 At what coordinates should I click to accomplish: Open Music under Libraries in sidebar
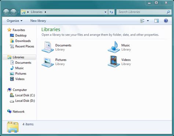pyautogui.click(x=19, y=68)
